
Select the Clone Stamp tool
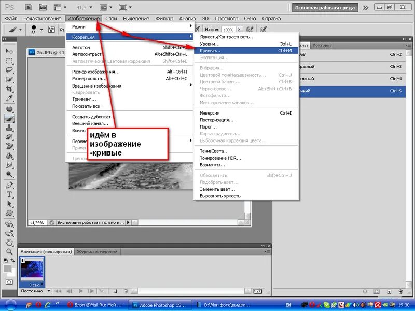coord(9,128)
